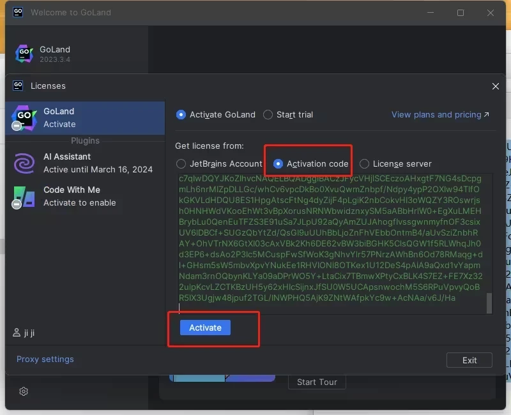
Task: Click the Exit button
Action: pyautogui.click(x=469, y=360)
